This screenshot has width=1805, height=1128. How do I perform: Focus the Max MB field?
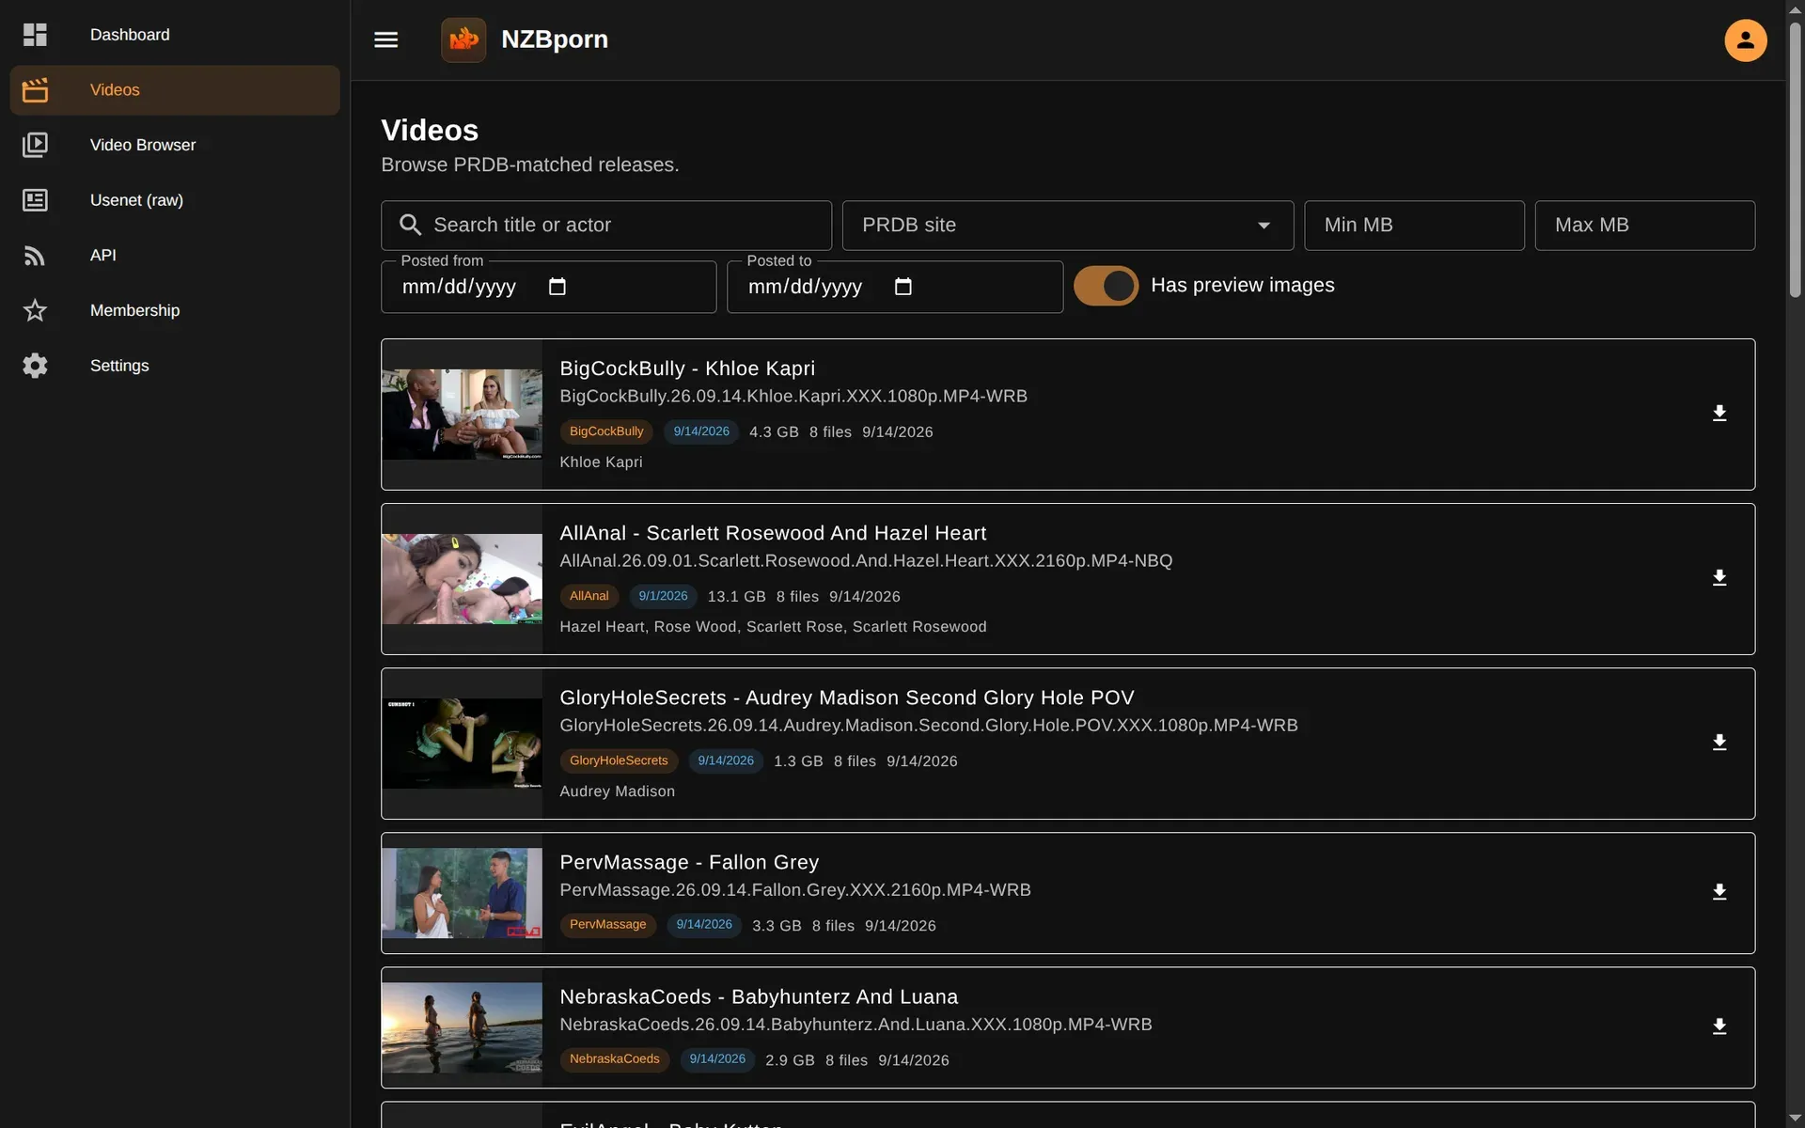point(1645,226)
